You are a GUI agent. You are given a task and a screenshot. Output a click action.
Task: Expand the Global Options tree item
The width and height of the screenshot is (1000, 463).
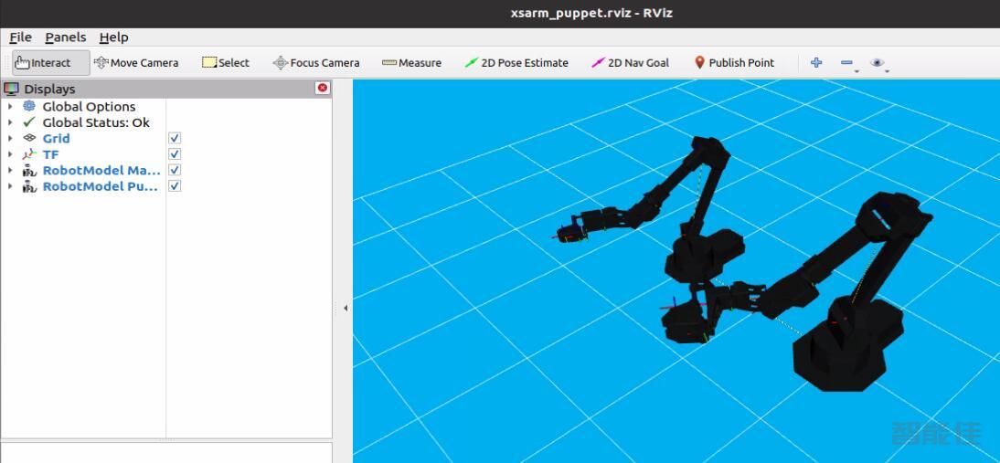coord(10,107)
